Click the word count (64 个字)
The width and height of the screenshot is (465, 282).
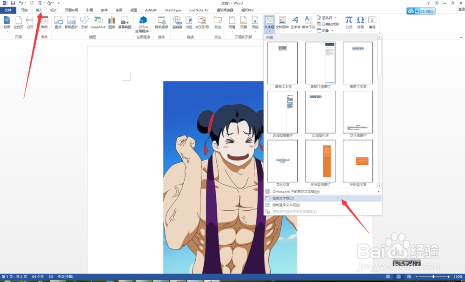[x=38, y=277]
